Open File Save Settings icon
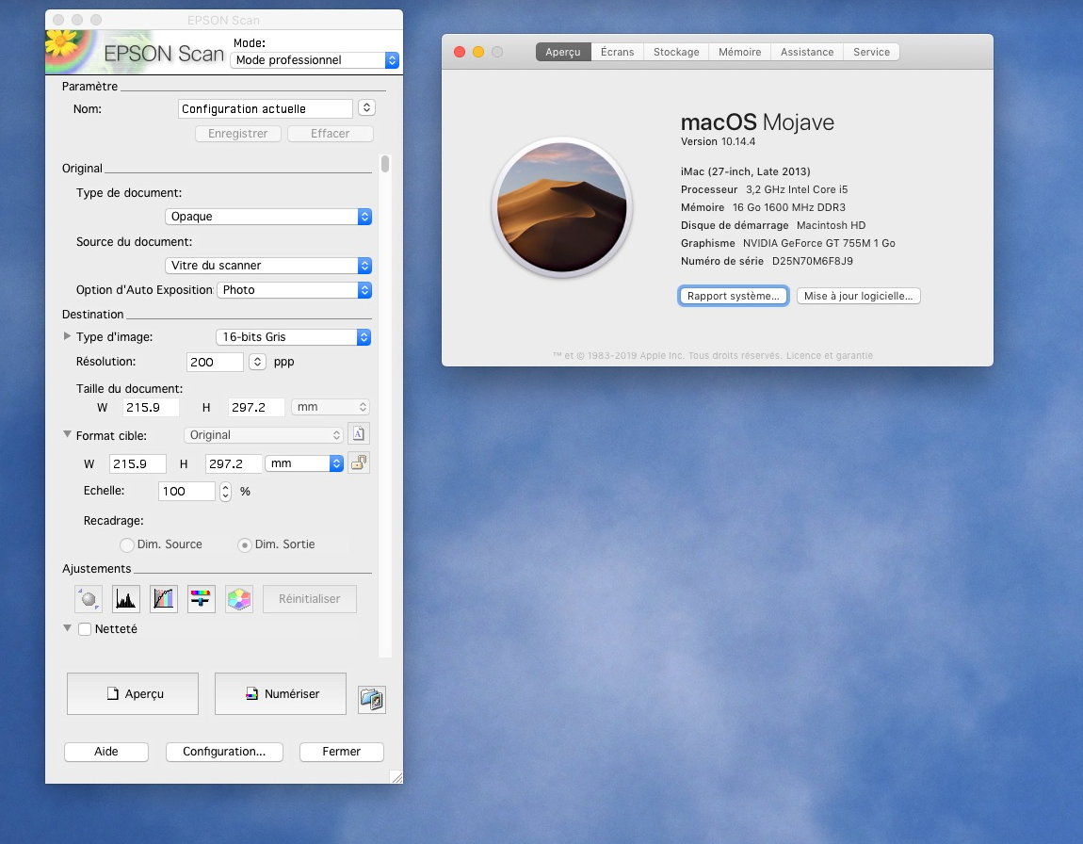Image resolution: width=1083 pixels, height=844 pixels. point(372,700)
